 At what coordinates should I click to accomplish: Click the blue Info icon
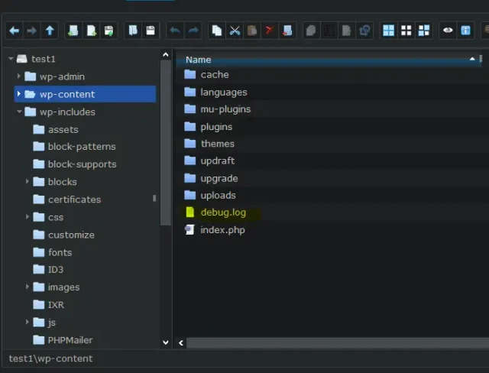pos(465,31)
